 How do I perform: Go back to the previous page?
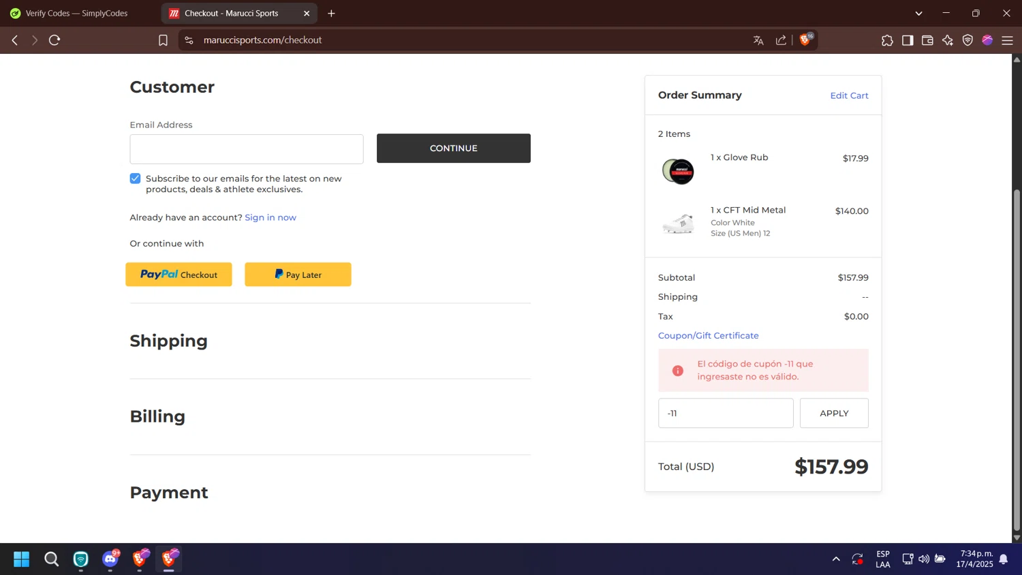tap(14, 40)
